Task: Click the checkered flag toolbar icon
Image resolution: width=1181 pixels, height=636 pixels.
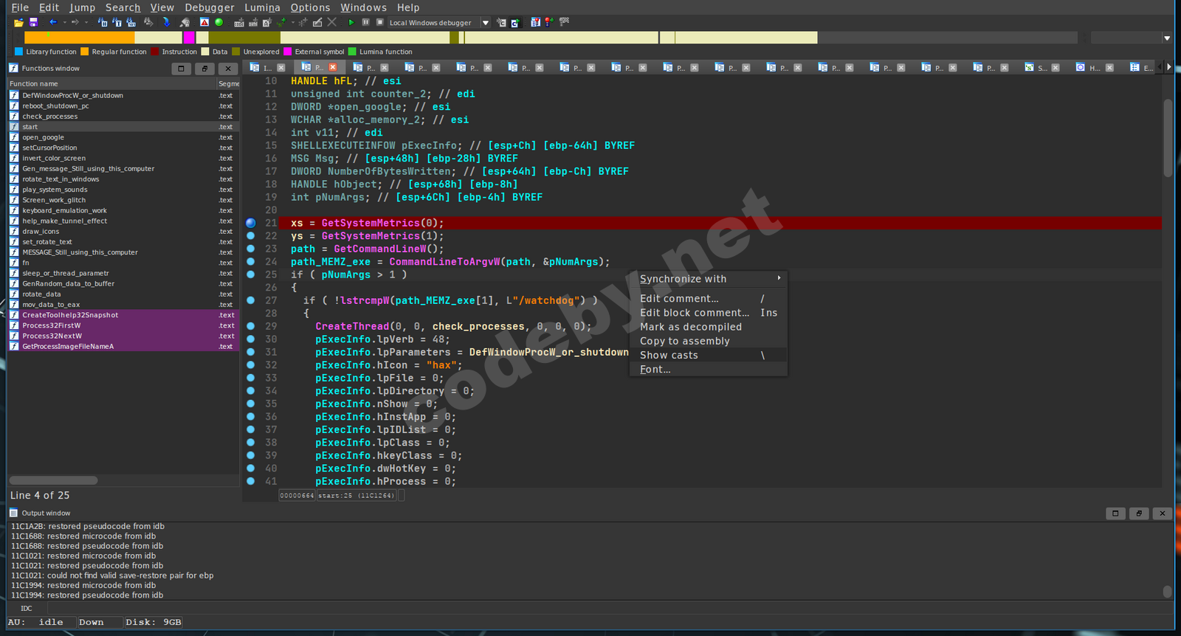Action: coord(565,23)
